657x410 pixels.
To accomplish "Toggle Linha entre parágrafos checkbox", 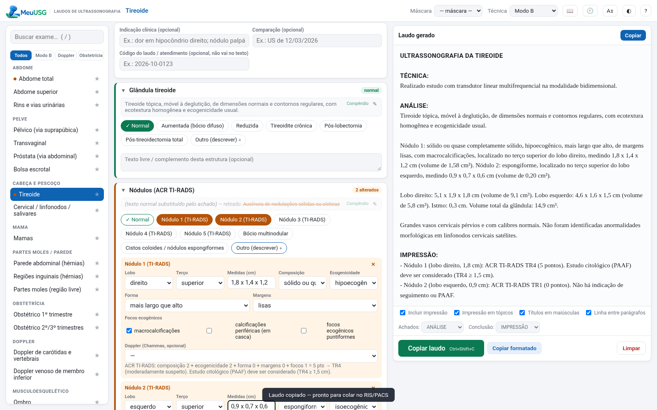I will click(x=588, y=312).
